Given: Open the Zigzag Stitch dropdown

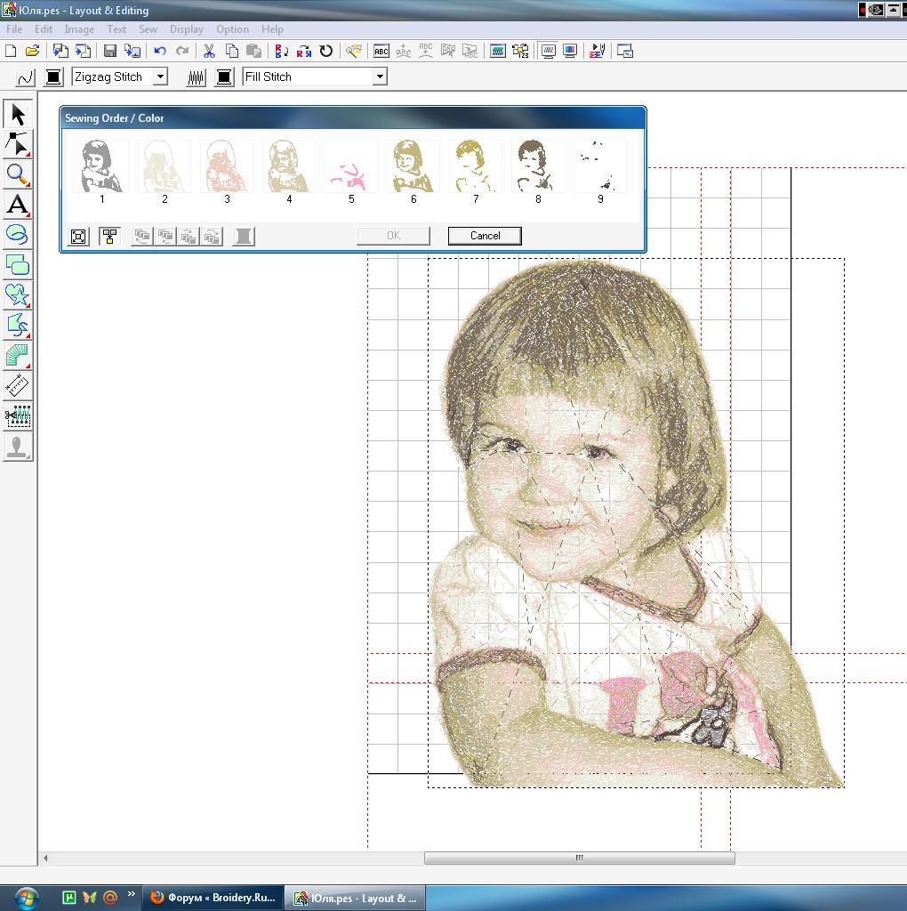Looking at the screenshot, I should click(x=160, y=77).
